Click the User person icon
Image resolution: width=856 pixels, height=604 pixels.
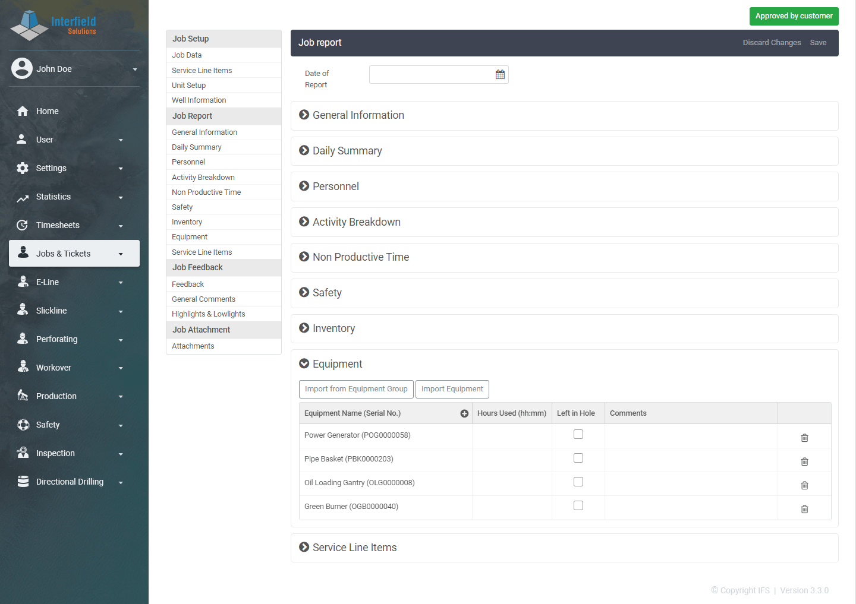pos(21,139)
